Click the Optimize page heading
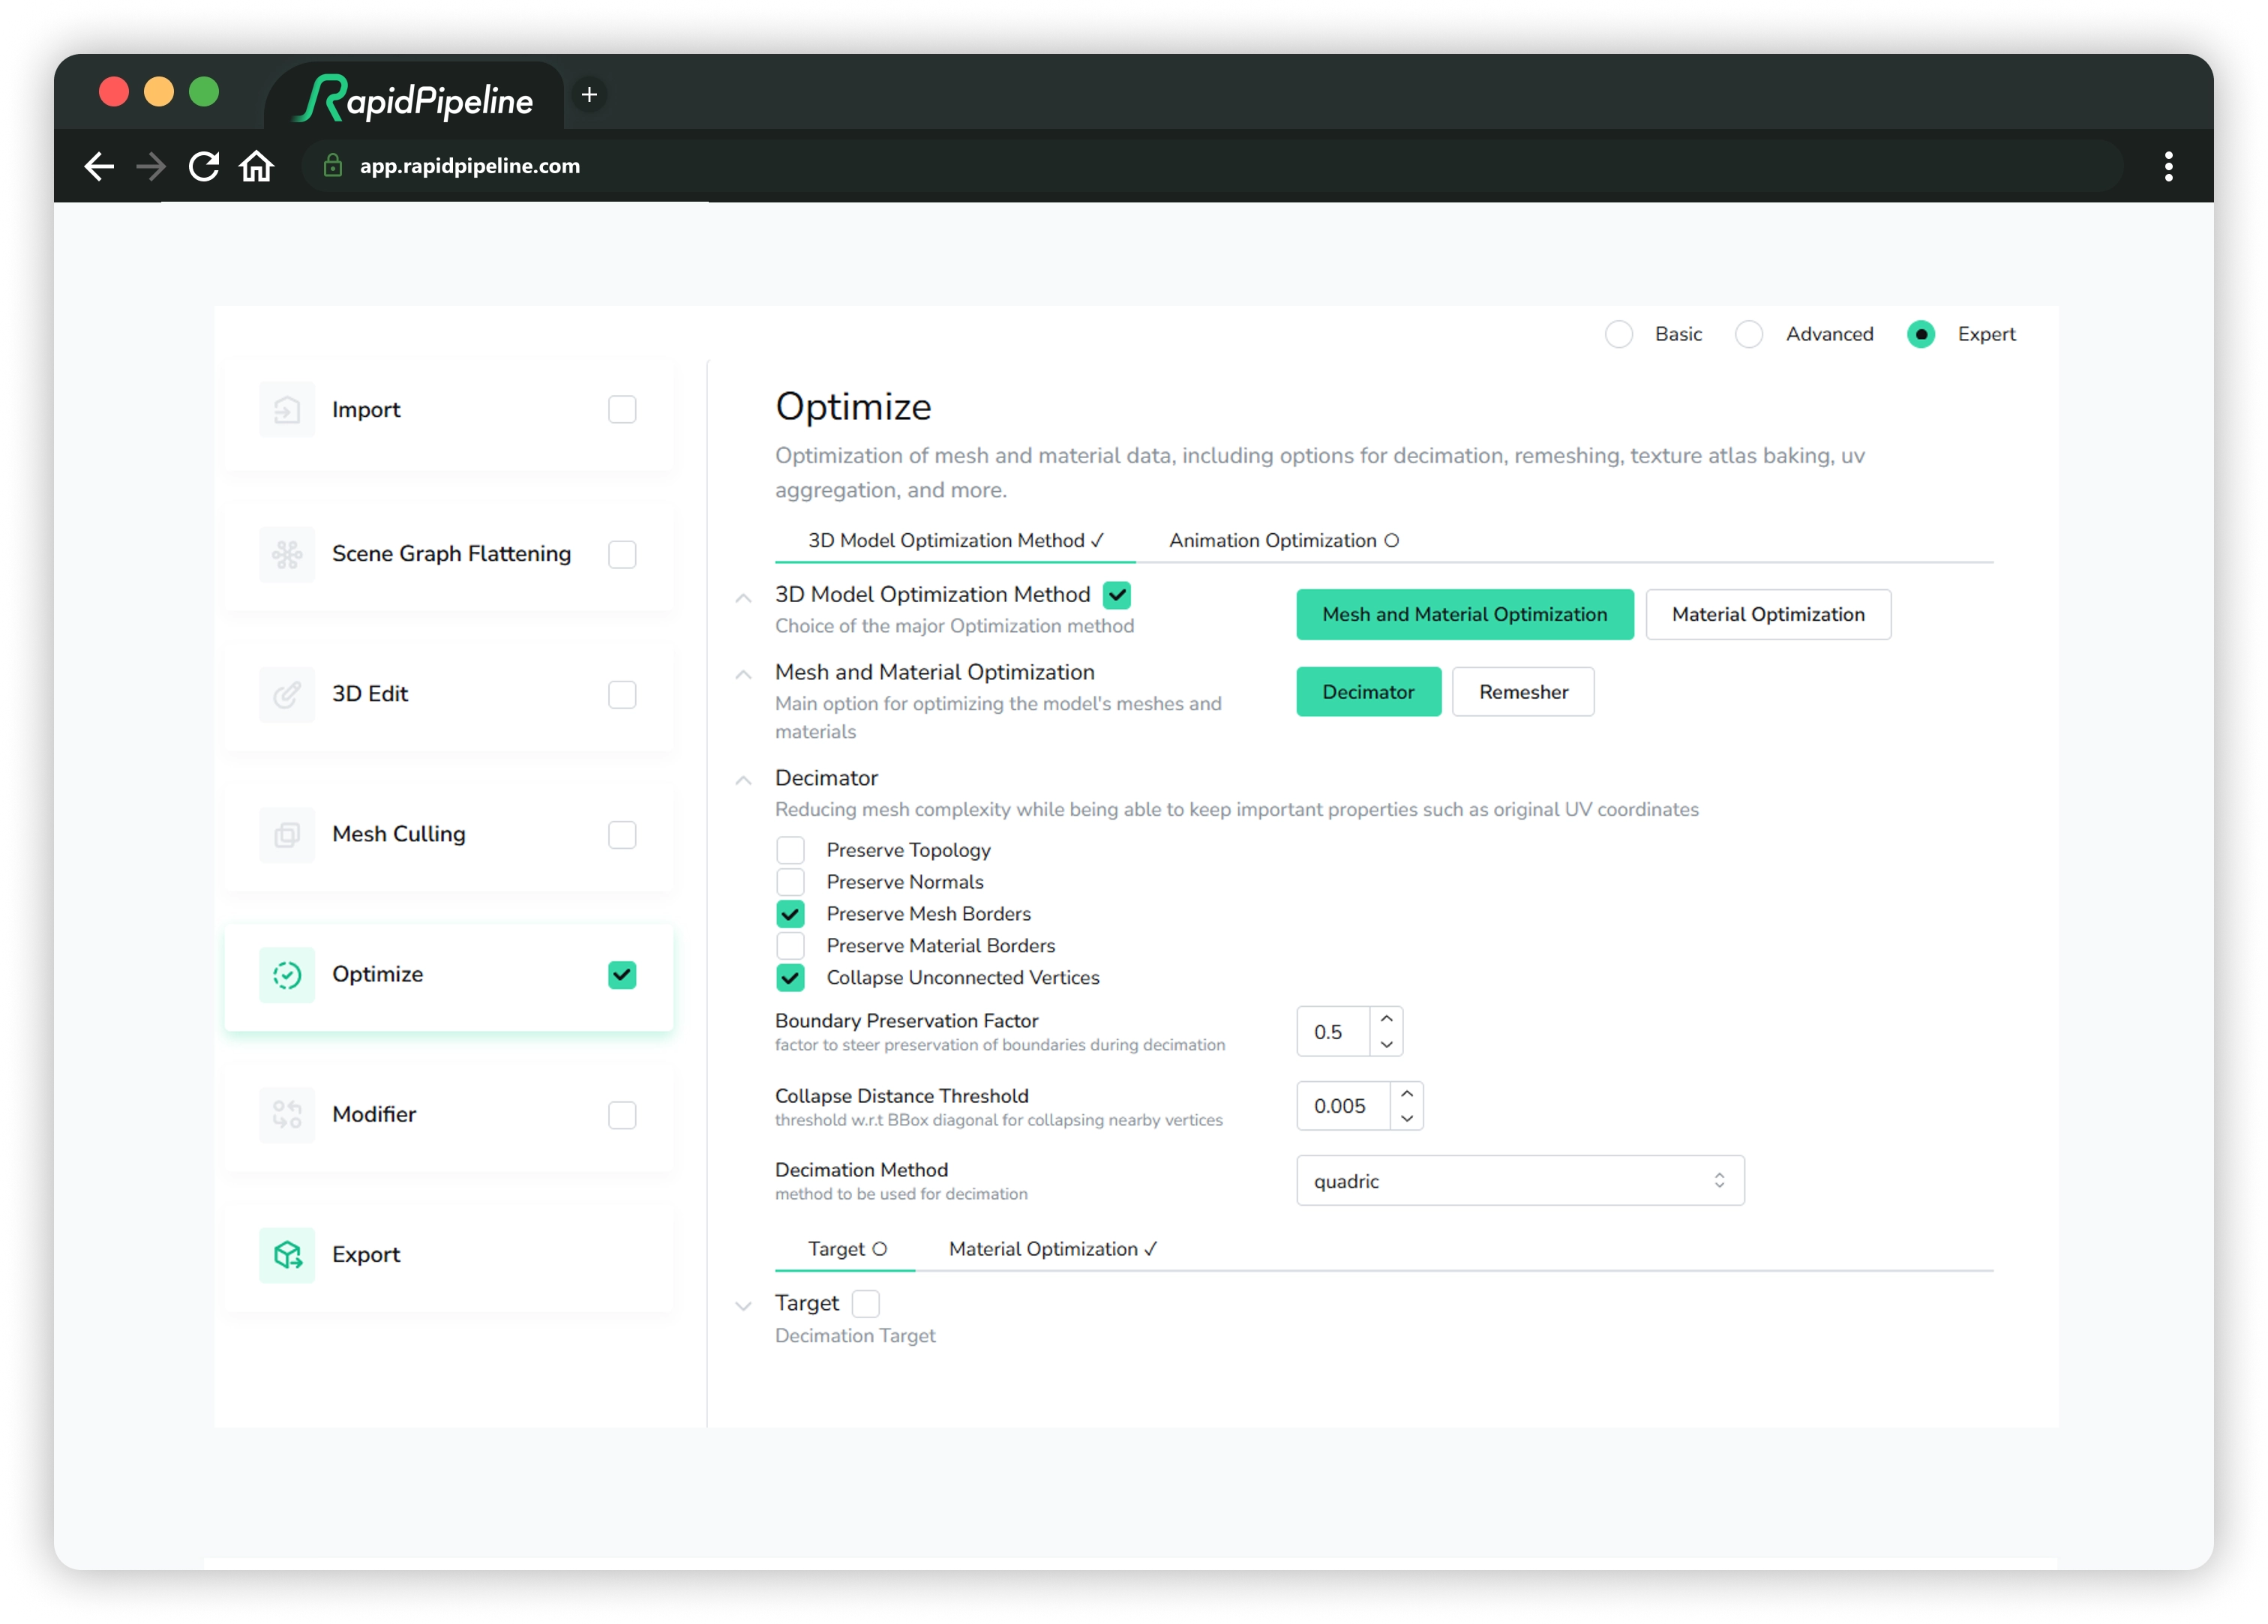This screenshot has height=1624, width=2268. (853, 407)
